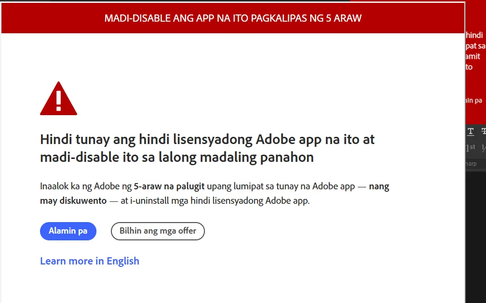Screen dimensions: 486x303
Task: Click the bold text nang may diskuwento
Action: point(215,193)
